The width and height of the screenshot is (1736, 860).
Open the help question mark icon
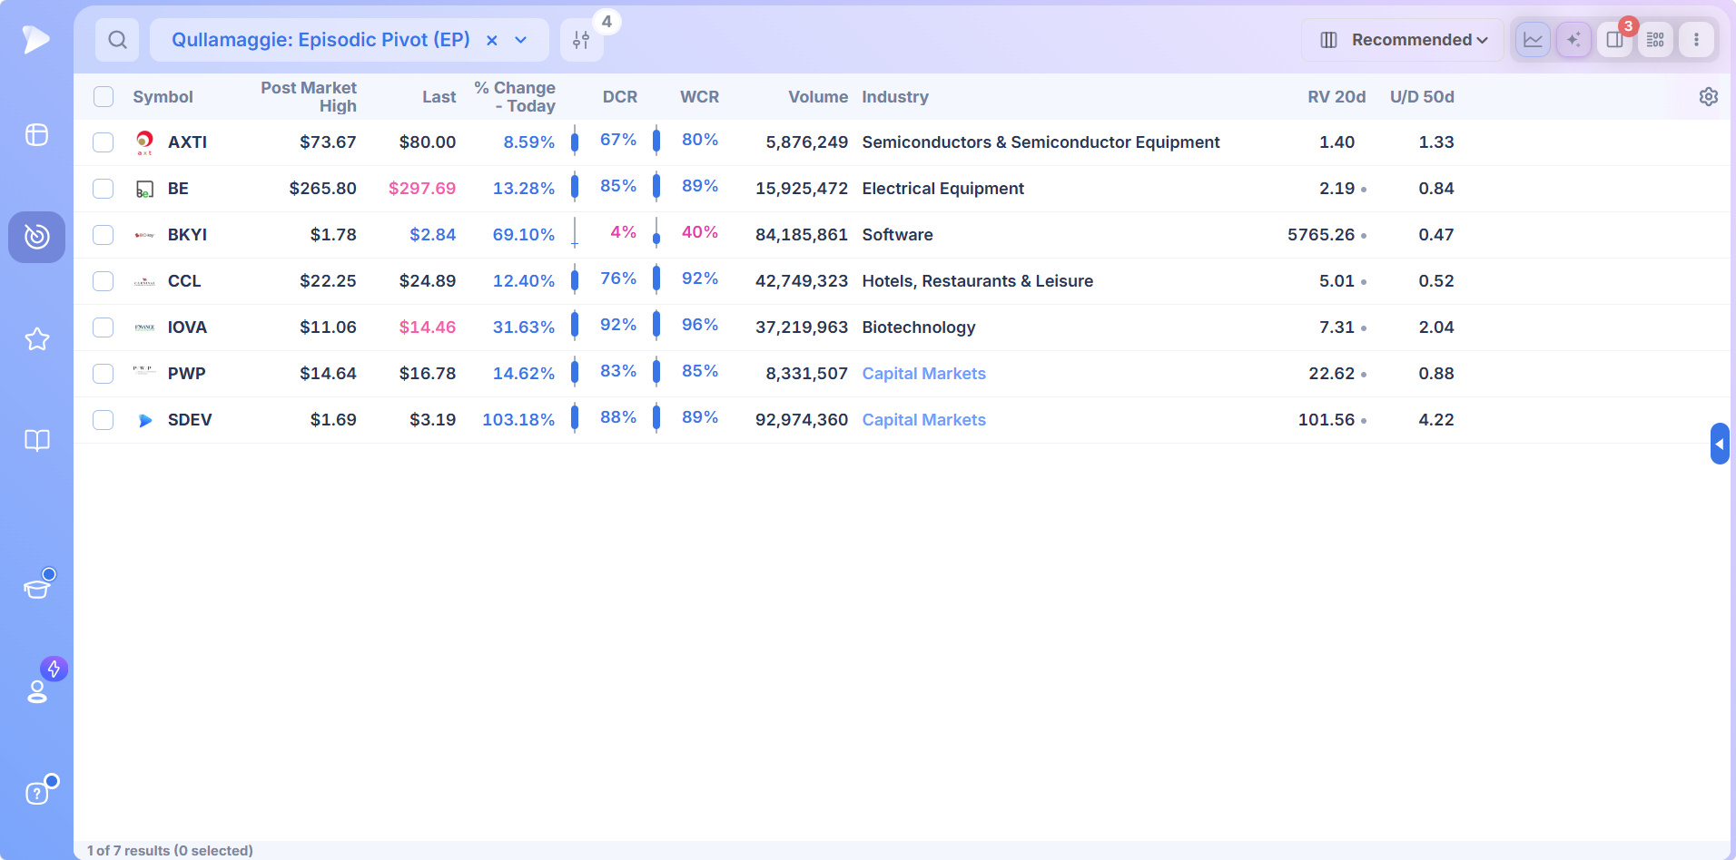click(36, 794)
